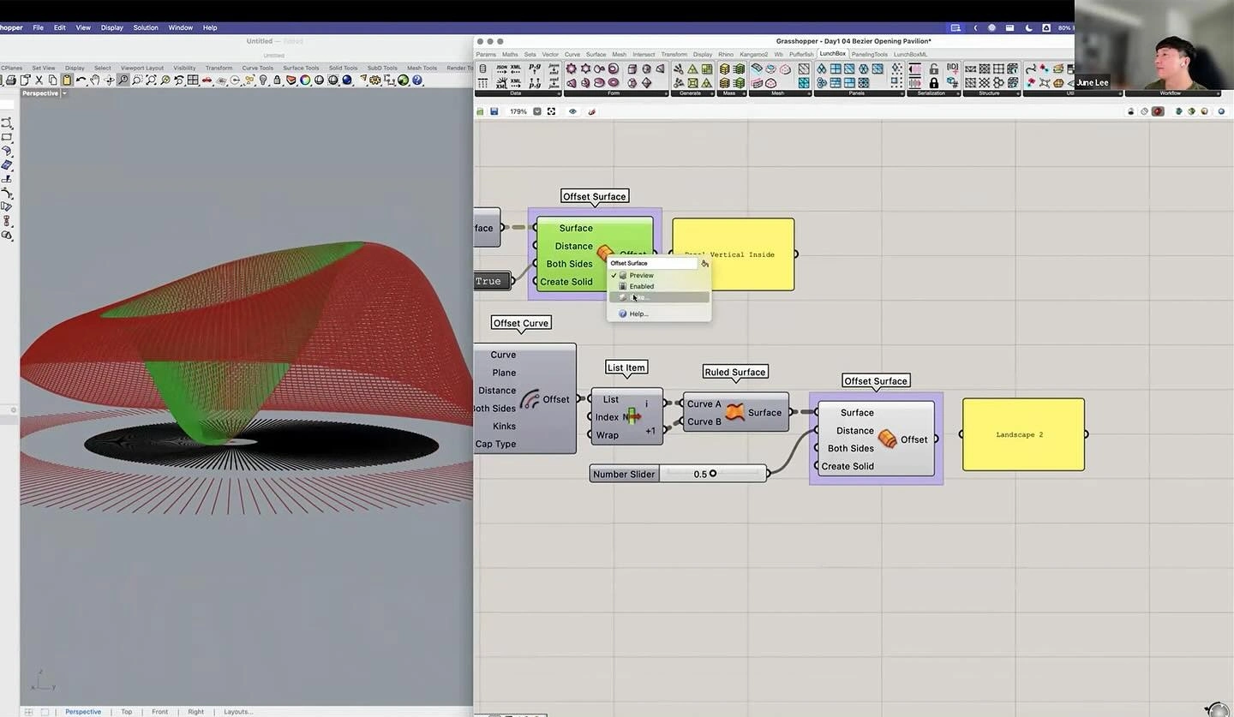This screenshot has width=1234, height=717.
Task: Click the red sketch pen icon in Grasshopper toolbar
Action: (x=591, y=111)
